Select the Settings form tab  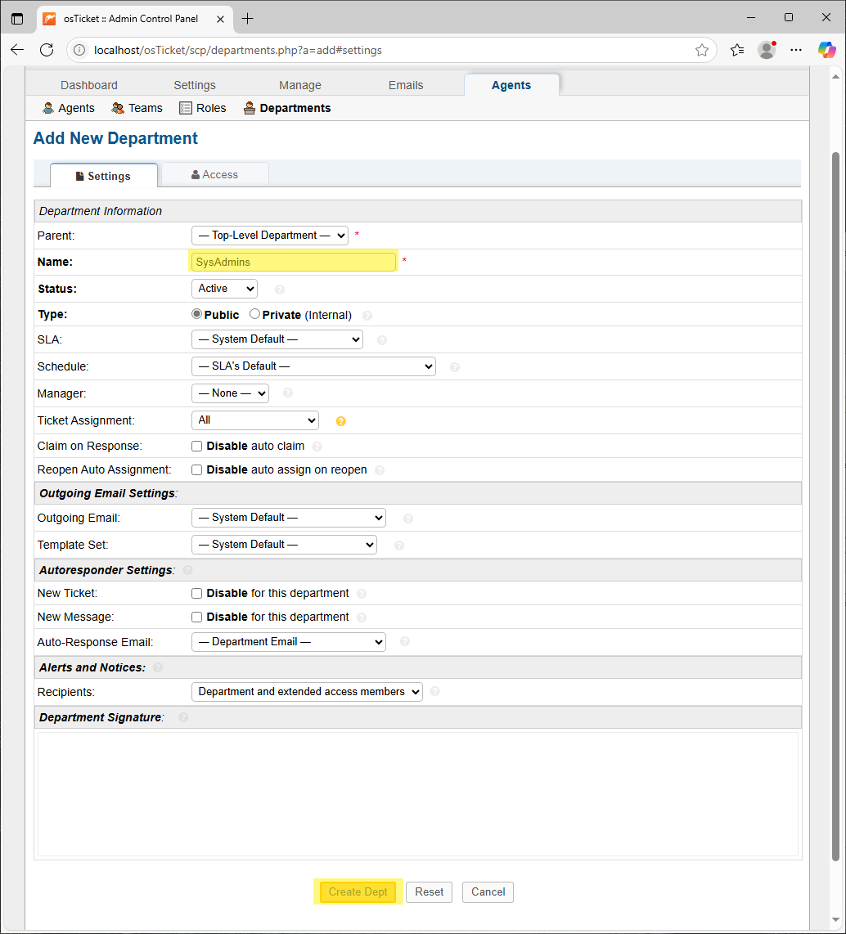coord(104,176)
